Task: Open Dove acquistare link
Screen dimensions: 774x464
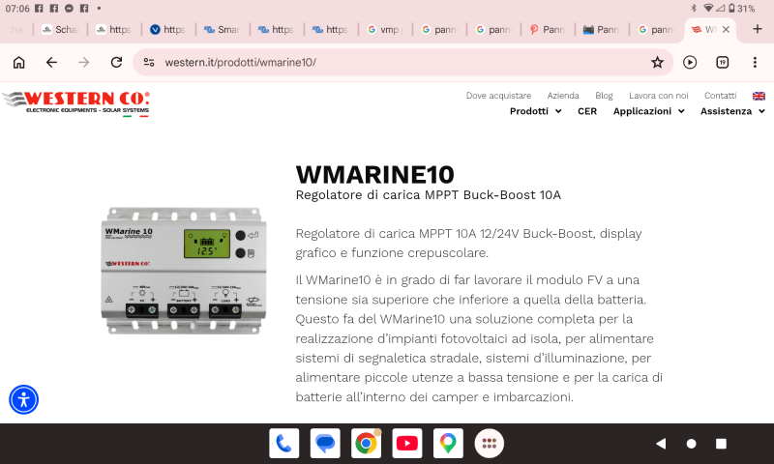Action: pyautogui.click(x=498, y=96)
